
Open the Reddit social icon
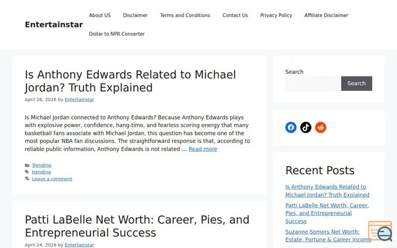click(321, 127)
